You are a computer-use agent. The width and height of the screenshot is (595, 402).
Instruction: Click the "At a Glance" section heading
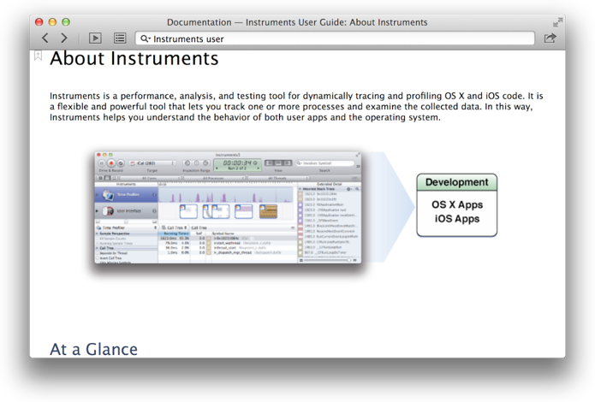(93, 349)
